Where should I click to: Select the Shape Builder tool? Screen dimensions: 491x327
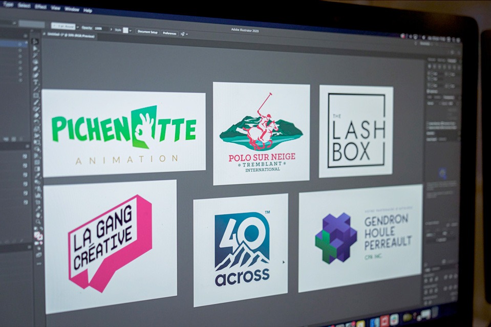[37, 148]
